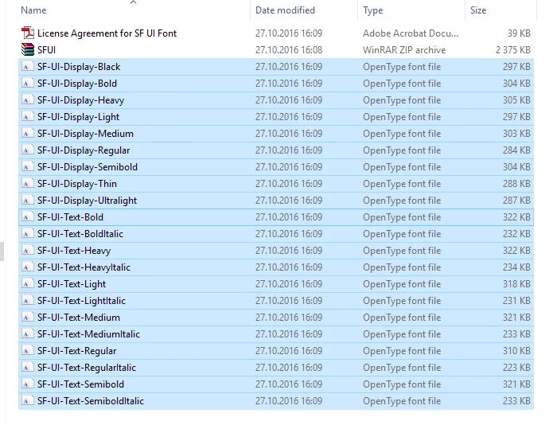Click the font icon of SF-UI-Display-Medium
Viewport: 557px width, 425px height.
(x=28, y=133)
